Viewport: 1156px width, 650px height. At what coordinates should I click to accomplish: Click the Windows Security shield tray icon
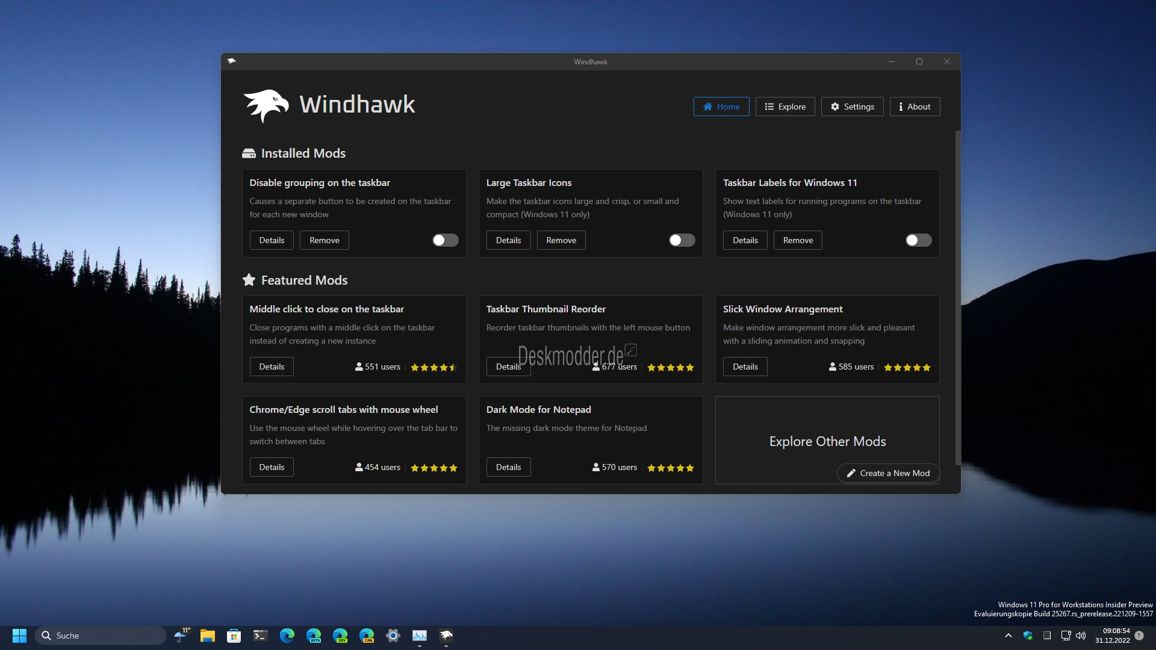point(1028,636)
